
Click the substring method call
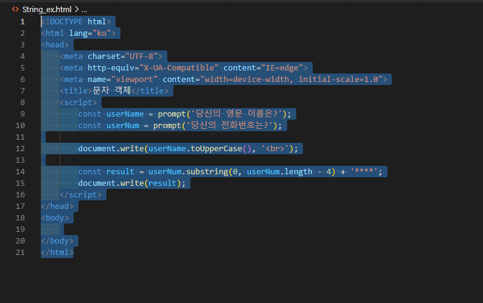207,172
